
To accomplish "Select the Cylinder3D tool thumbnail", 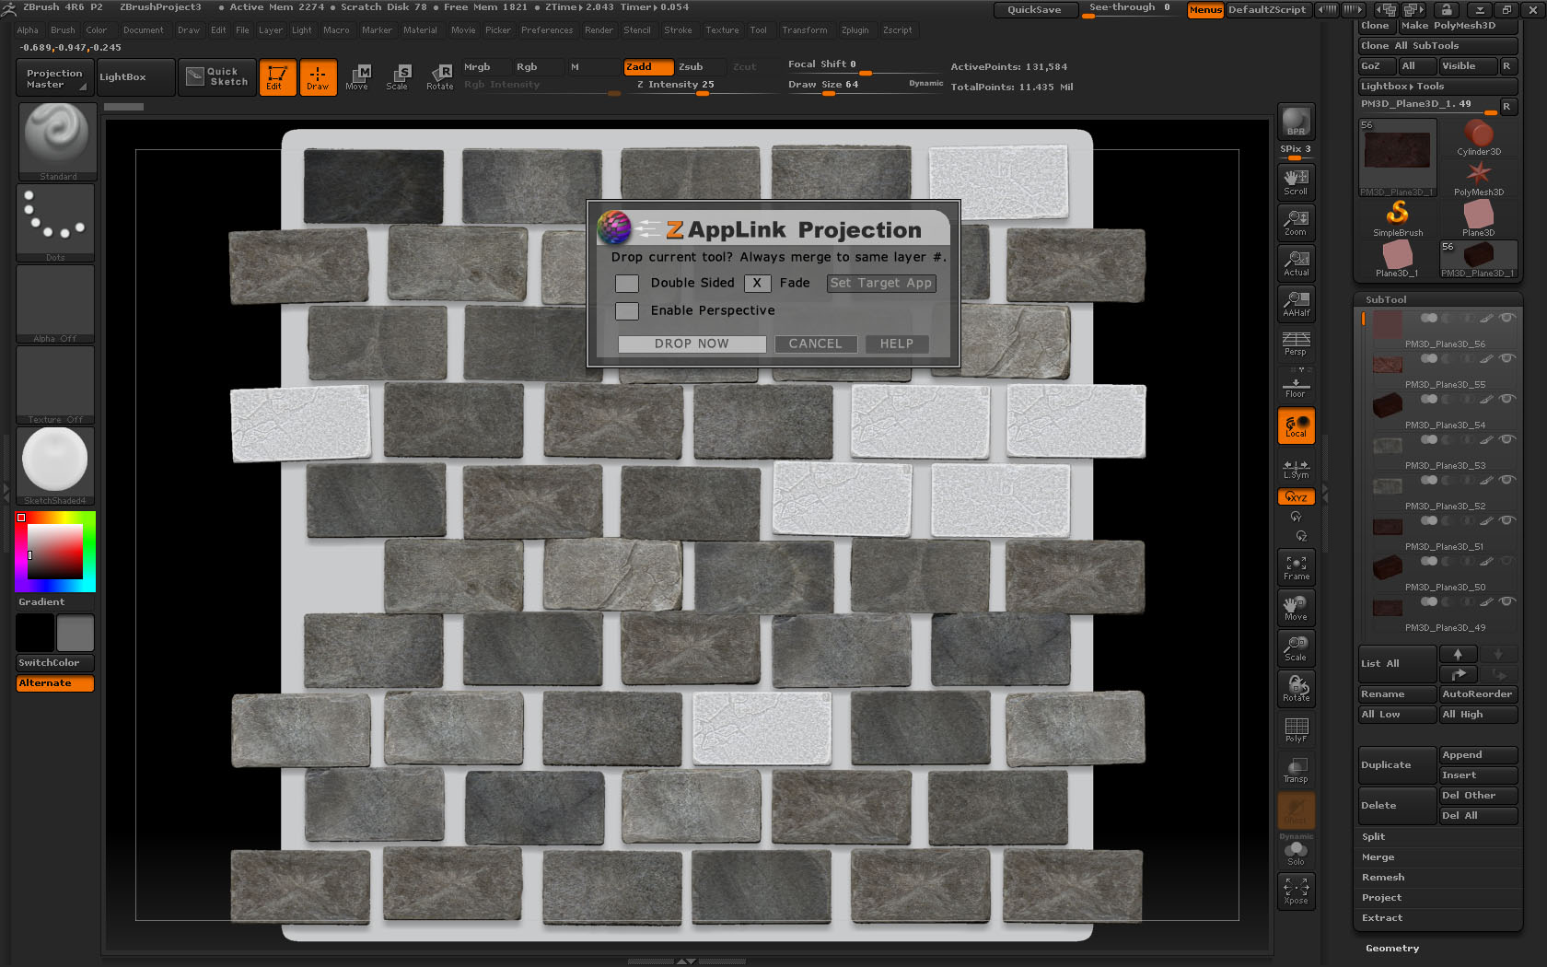I will click(1479, 134).
